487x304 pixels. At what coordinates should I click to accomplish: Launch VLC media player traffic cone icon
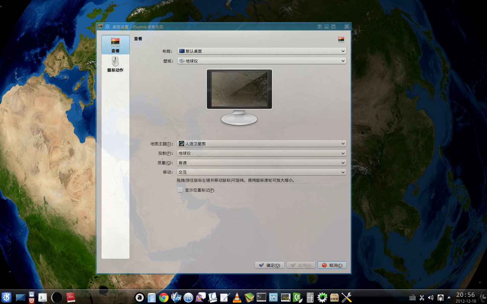(x=237, y=297)
